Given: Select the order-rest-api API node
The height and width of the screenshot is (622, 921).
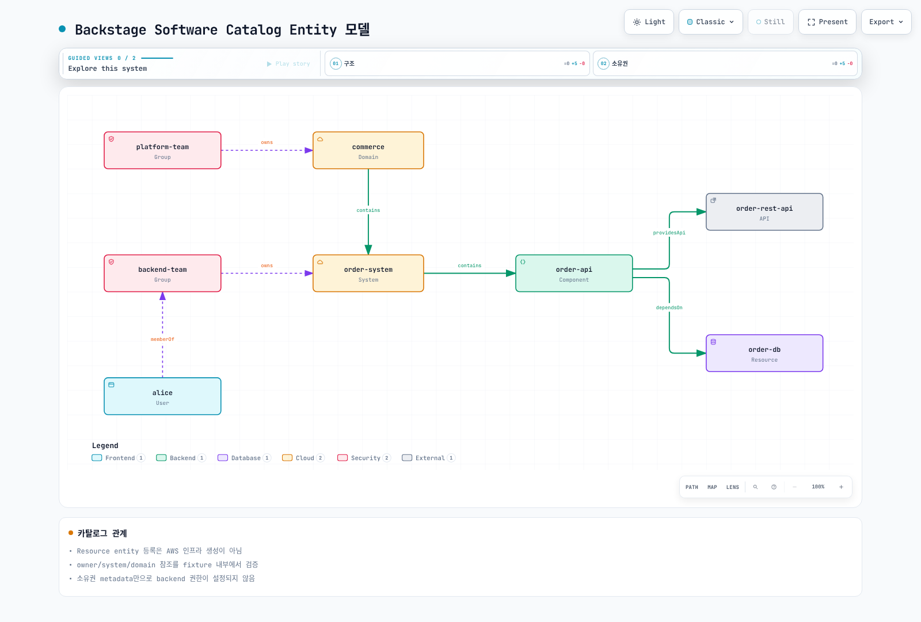Looking at the screenshot, I should (x=764, y=212).
